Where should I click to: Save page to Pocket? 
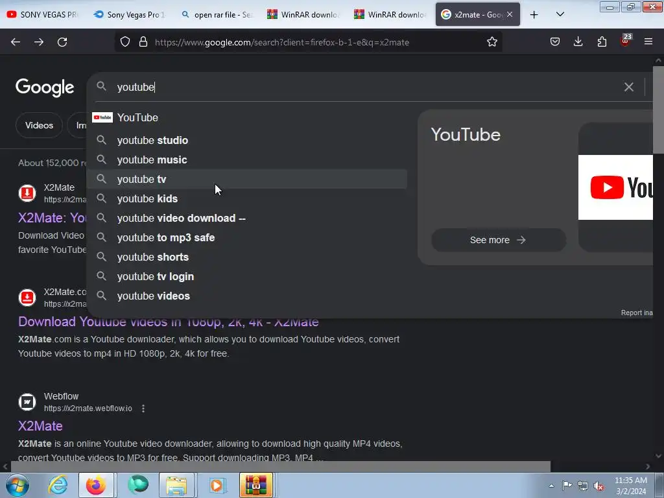[x=555, y=41]
